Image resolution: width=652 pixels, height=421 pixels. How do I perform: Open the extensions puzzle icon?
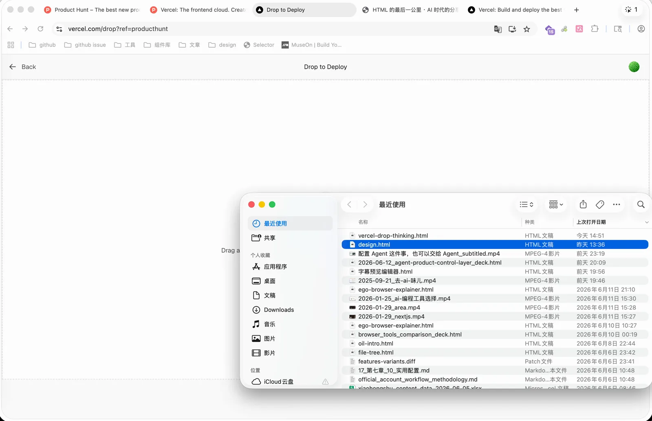pos(595,29)
